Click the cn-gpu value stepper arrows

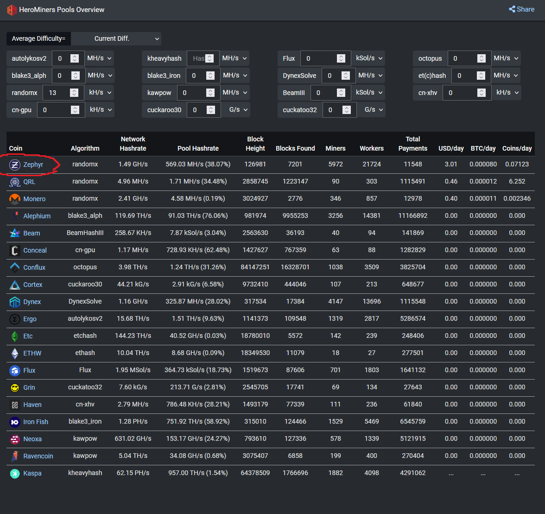pos(75,110)
